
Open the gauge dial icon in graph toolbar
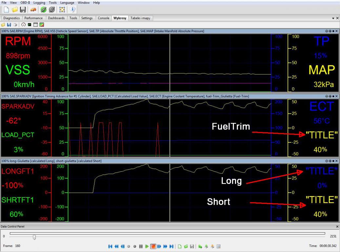pos(24,25)
